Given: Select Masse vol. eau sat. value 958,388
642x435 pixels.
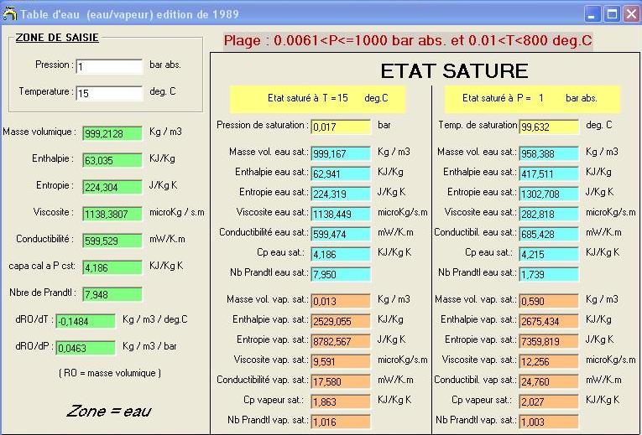Looking at the screenshot, I should pyautogui.click(x=549, y=153).
